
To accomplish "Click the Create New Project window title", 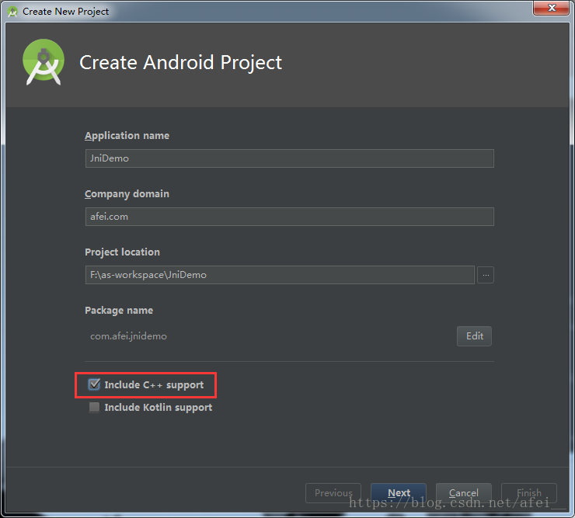I will pos(65,12).
